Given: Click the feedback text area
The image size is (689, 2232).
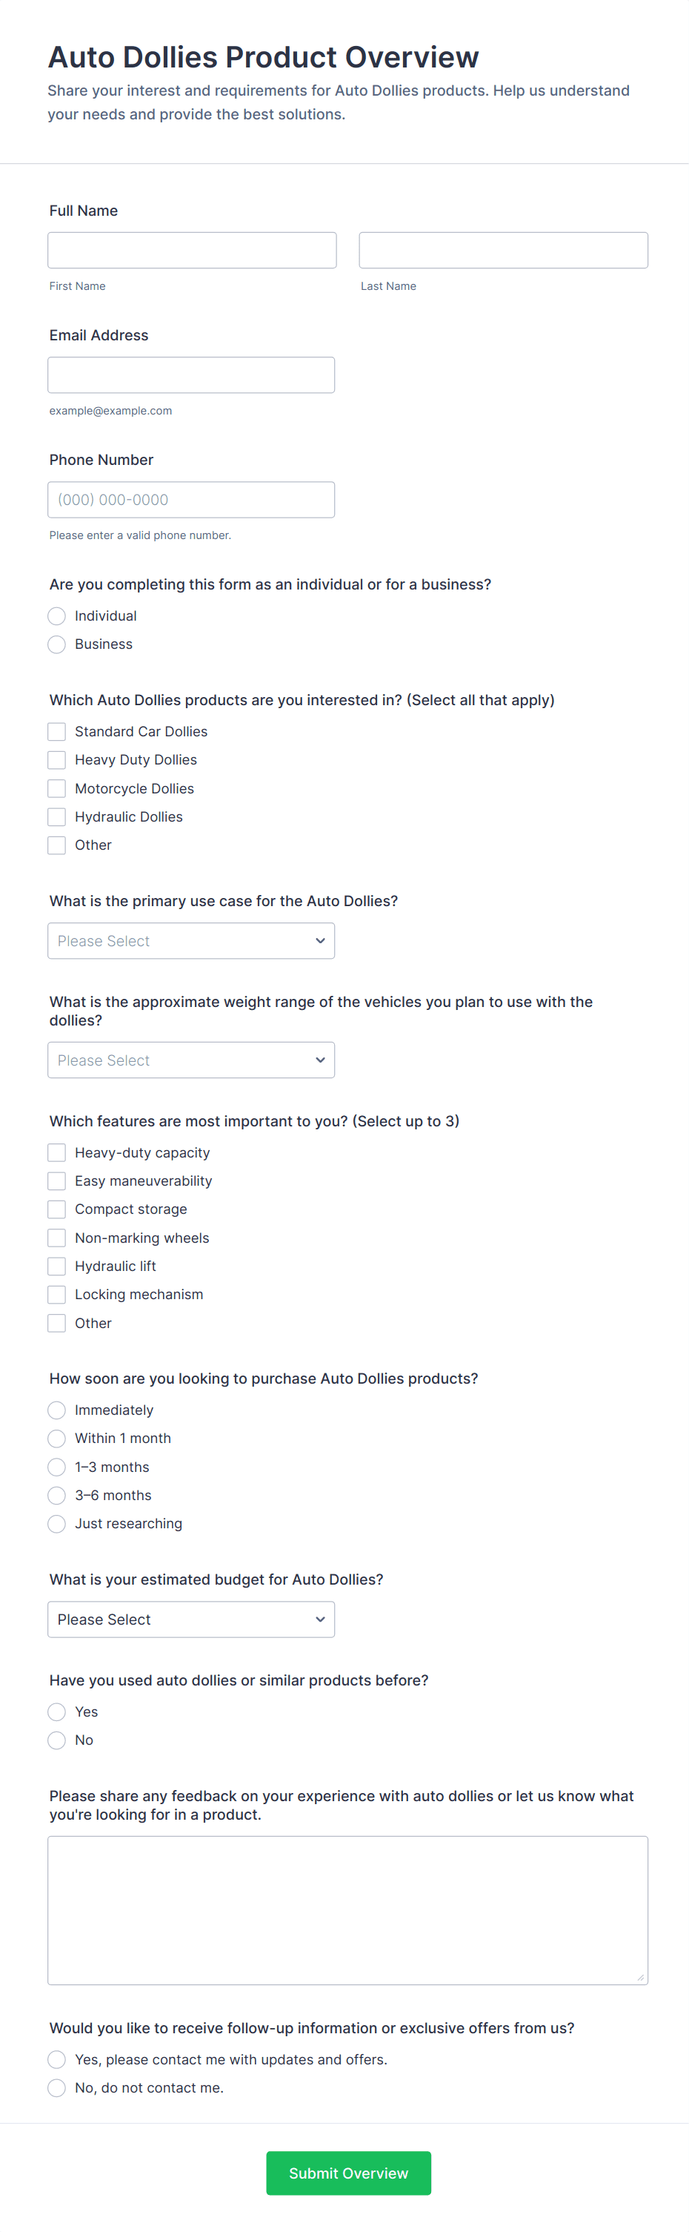Looking at the screenshot, I should 347,1909.
